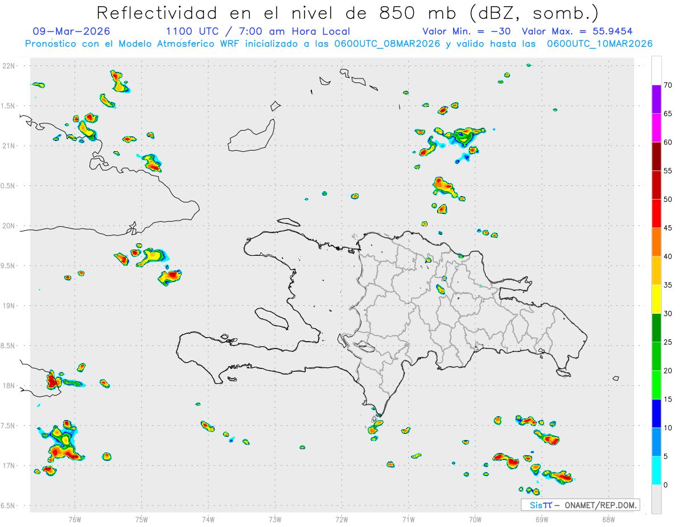Pick the purple 65-70 dBZ color band

(656, 99)
